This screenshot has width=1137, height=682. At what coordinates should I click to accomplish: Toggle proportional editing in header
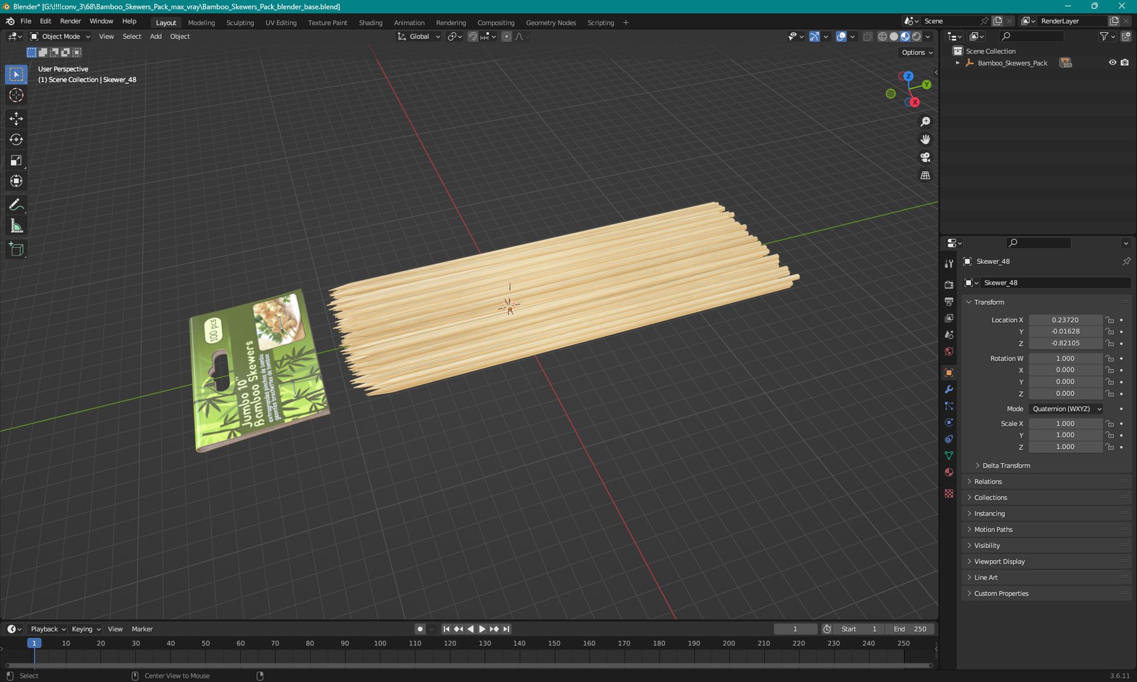point(507,37)
